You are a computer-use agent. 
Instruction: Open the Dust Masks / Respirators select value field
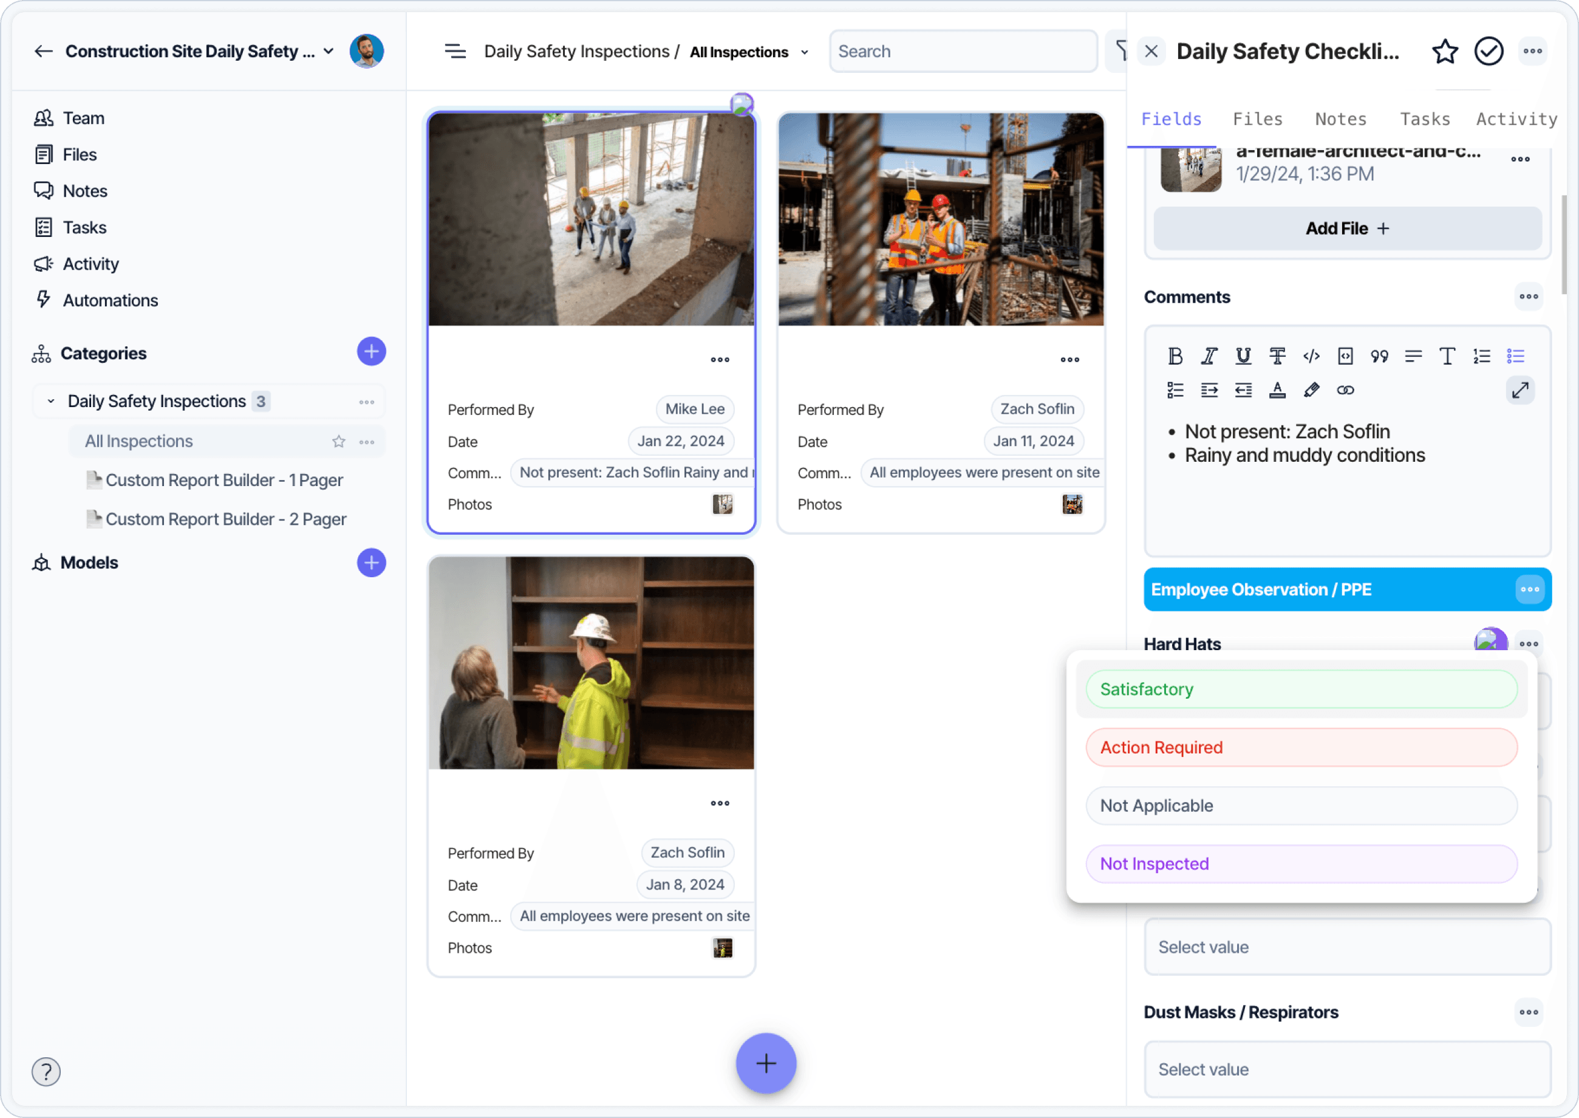point(1346,1069)
